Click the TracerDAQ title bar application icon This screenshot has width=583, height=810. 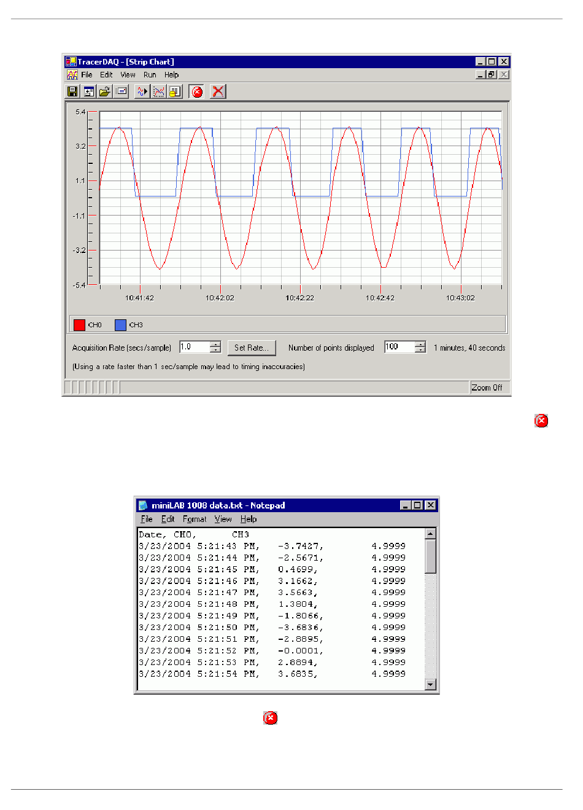(x=71, y=61)
